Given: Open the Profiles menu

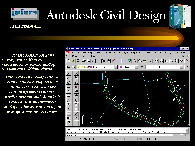Looking at the screenshot, I should pyautogui.click(x=147, y=52).
